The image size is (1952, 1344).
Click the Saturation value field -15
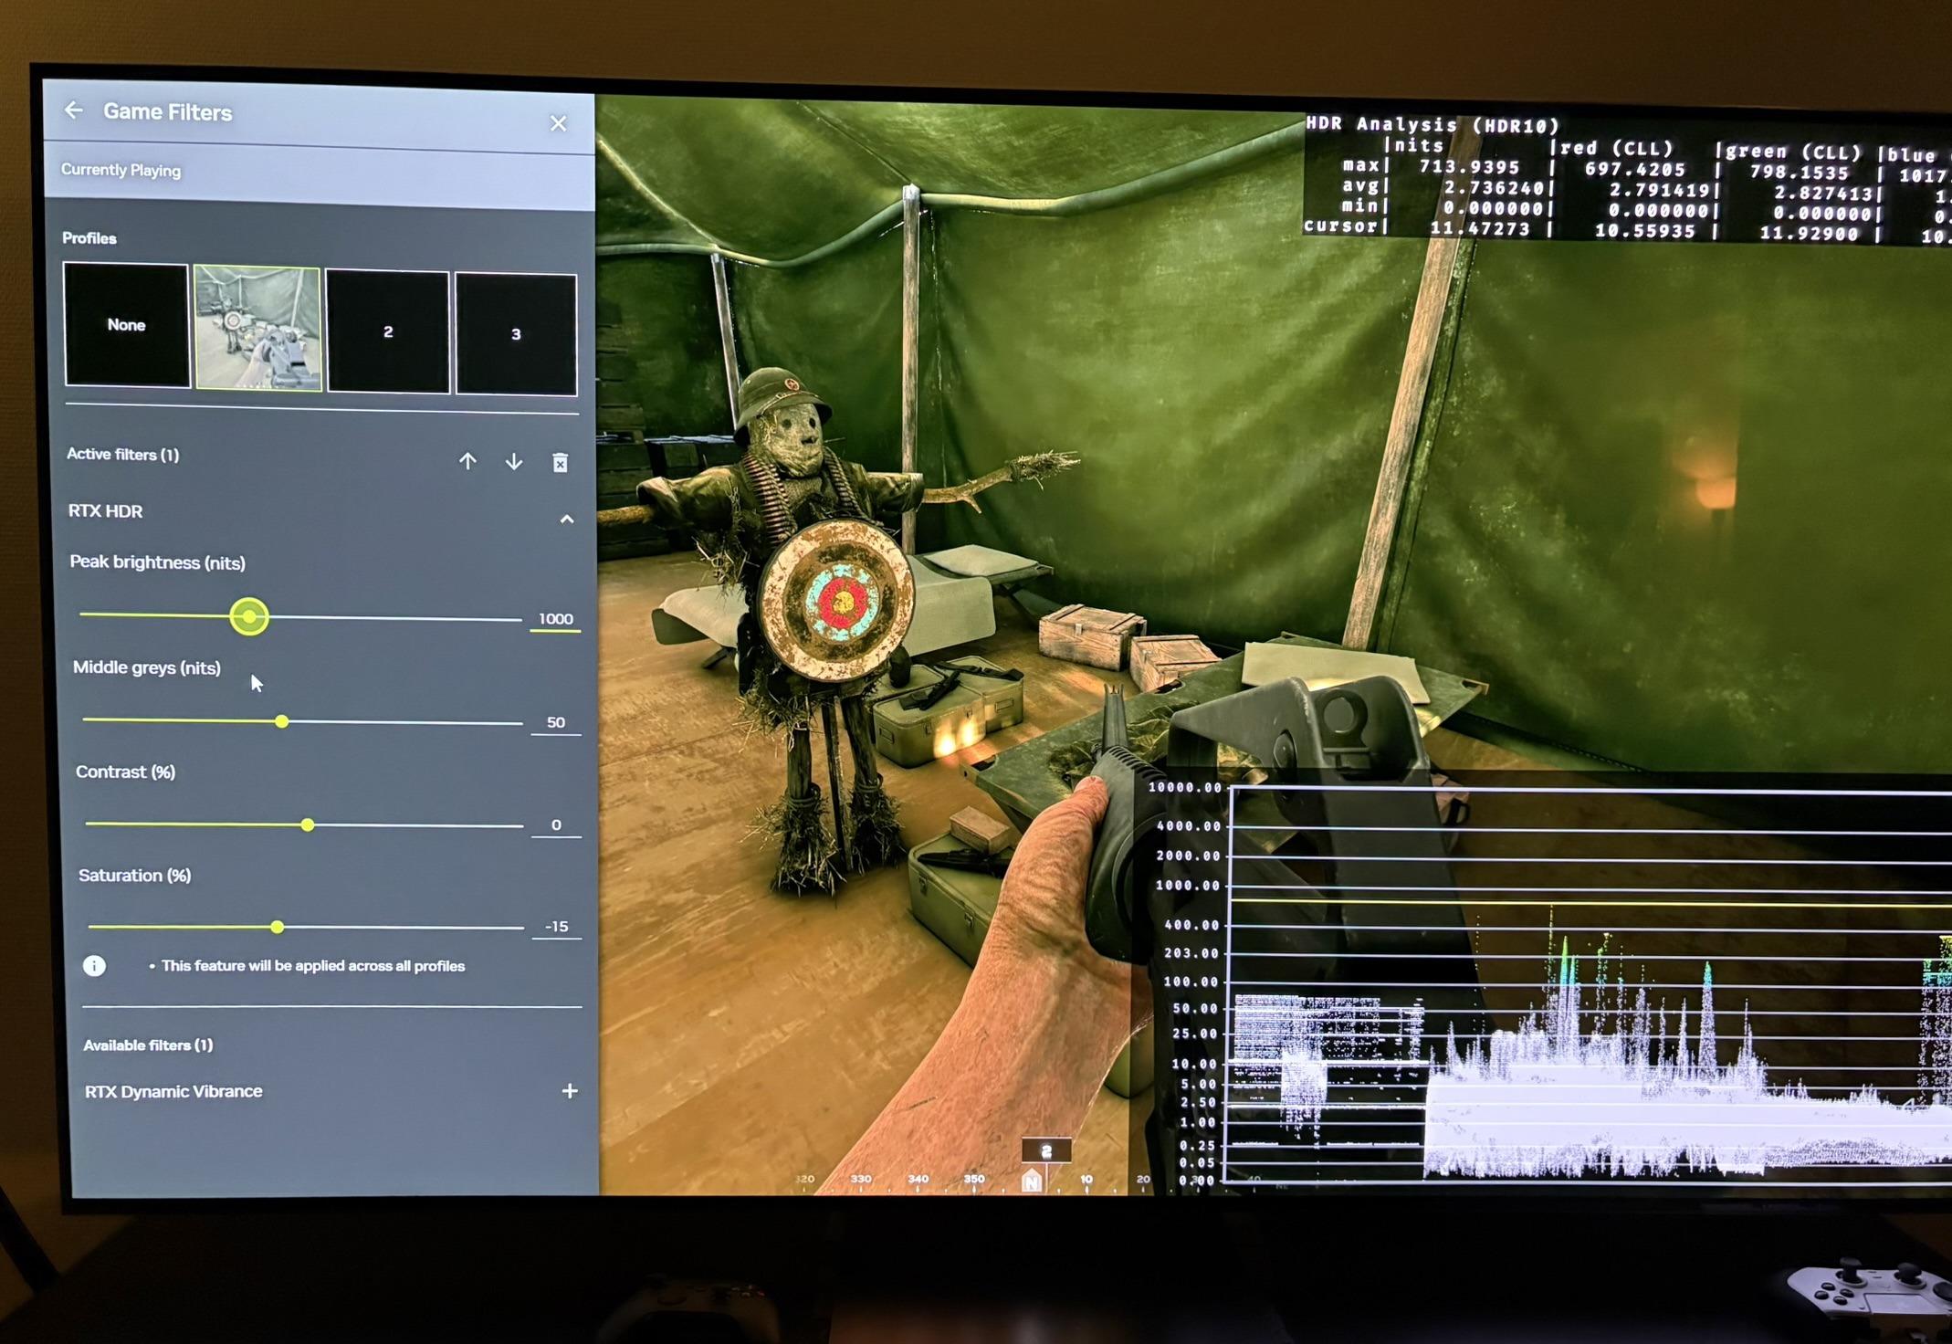point(557,927)
